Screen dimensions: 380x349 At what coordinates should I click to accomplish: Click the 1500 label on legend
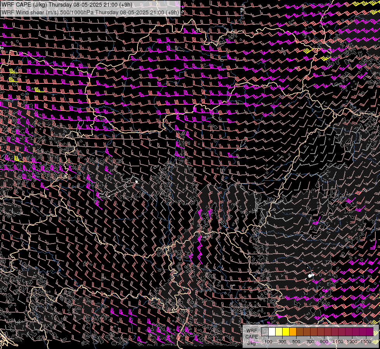pyautogui.click(x=366, y=342)
